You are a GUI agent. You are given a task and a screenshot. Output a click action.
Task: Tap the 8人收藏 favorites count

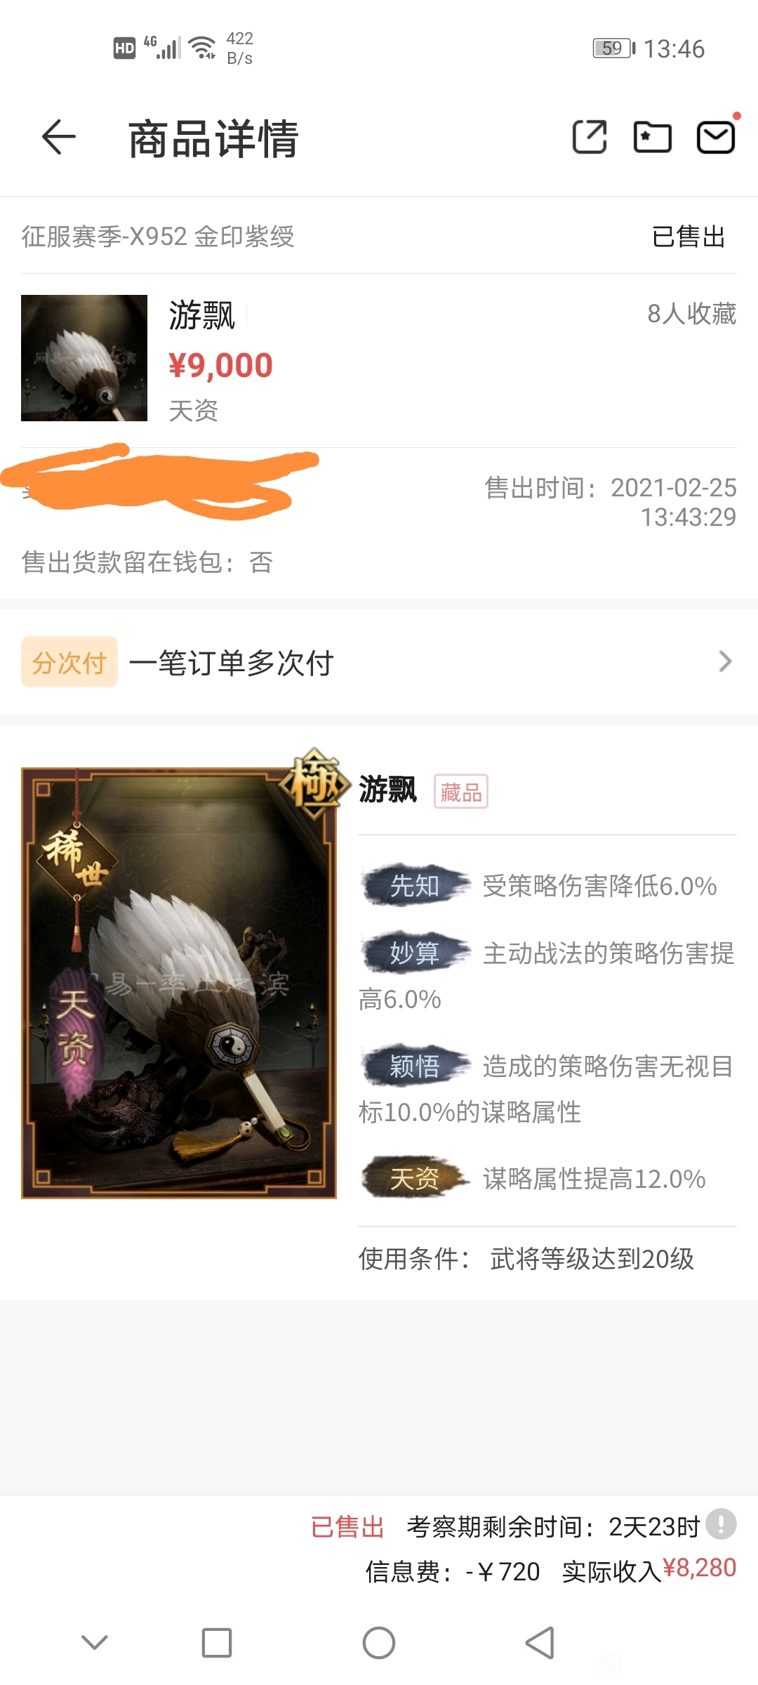(691, 314)
